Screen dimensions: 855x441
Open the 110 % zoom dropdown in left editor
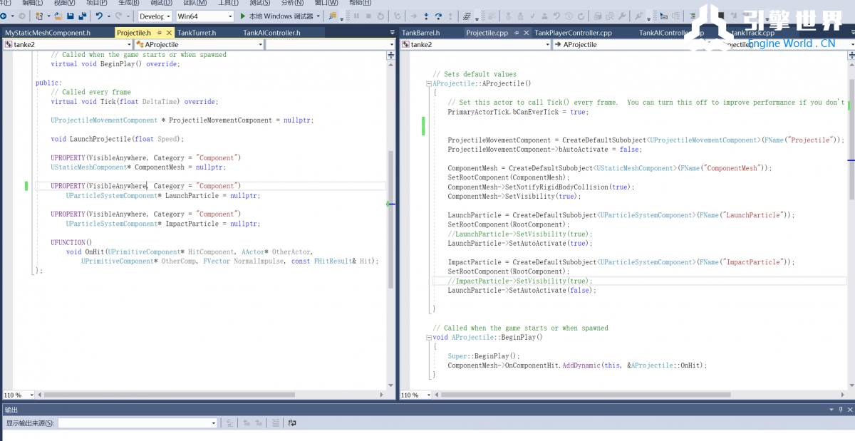tap(30, 395)
